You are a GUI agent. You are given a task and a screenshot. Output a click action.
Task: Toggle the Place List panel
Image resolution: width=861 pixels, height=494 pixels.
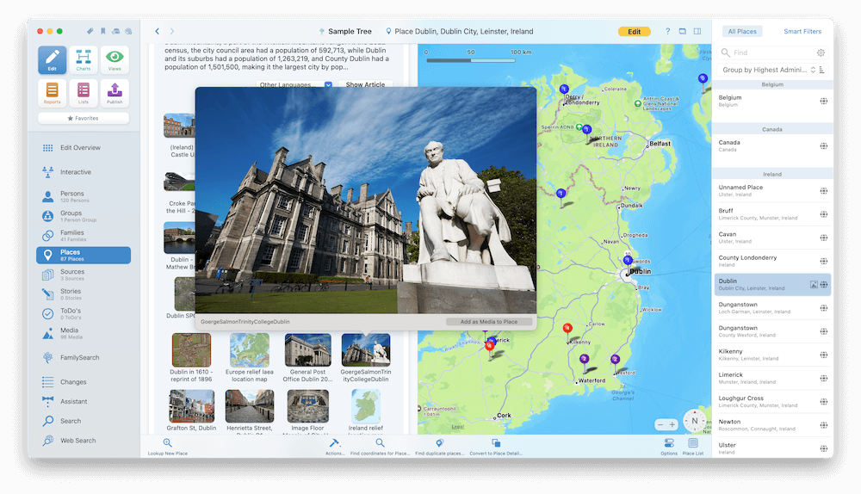click(x=692, y=444)
